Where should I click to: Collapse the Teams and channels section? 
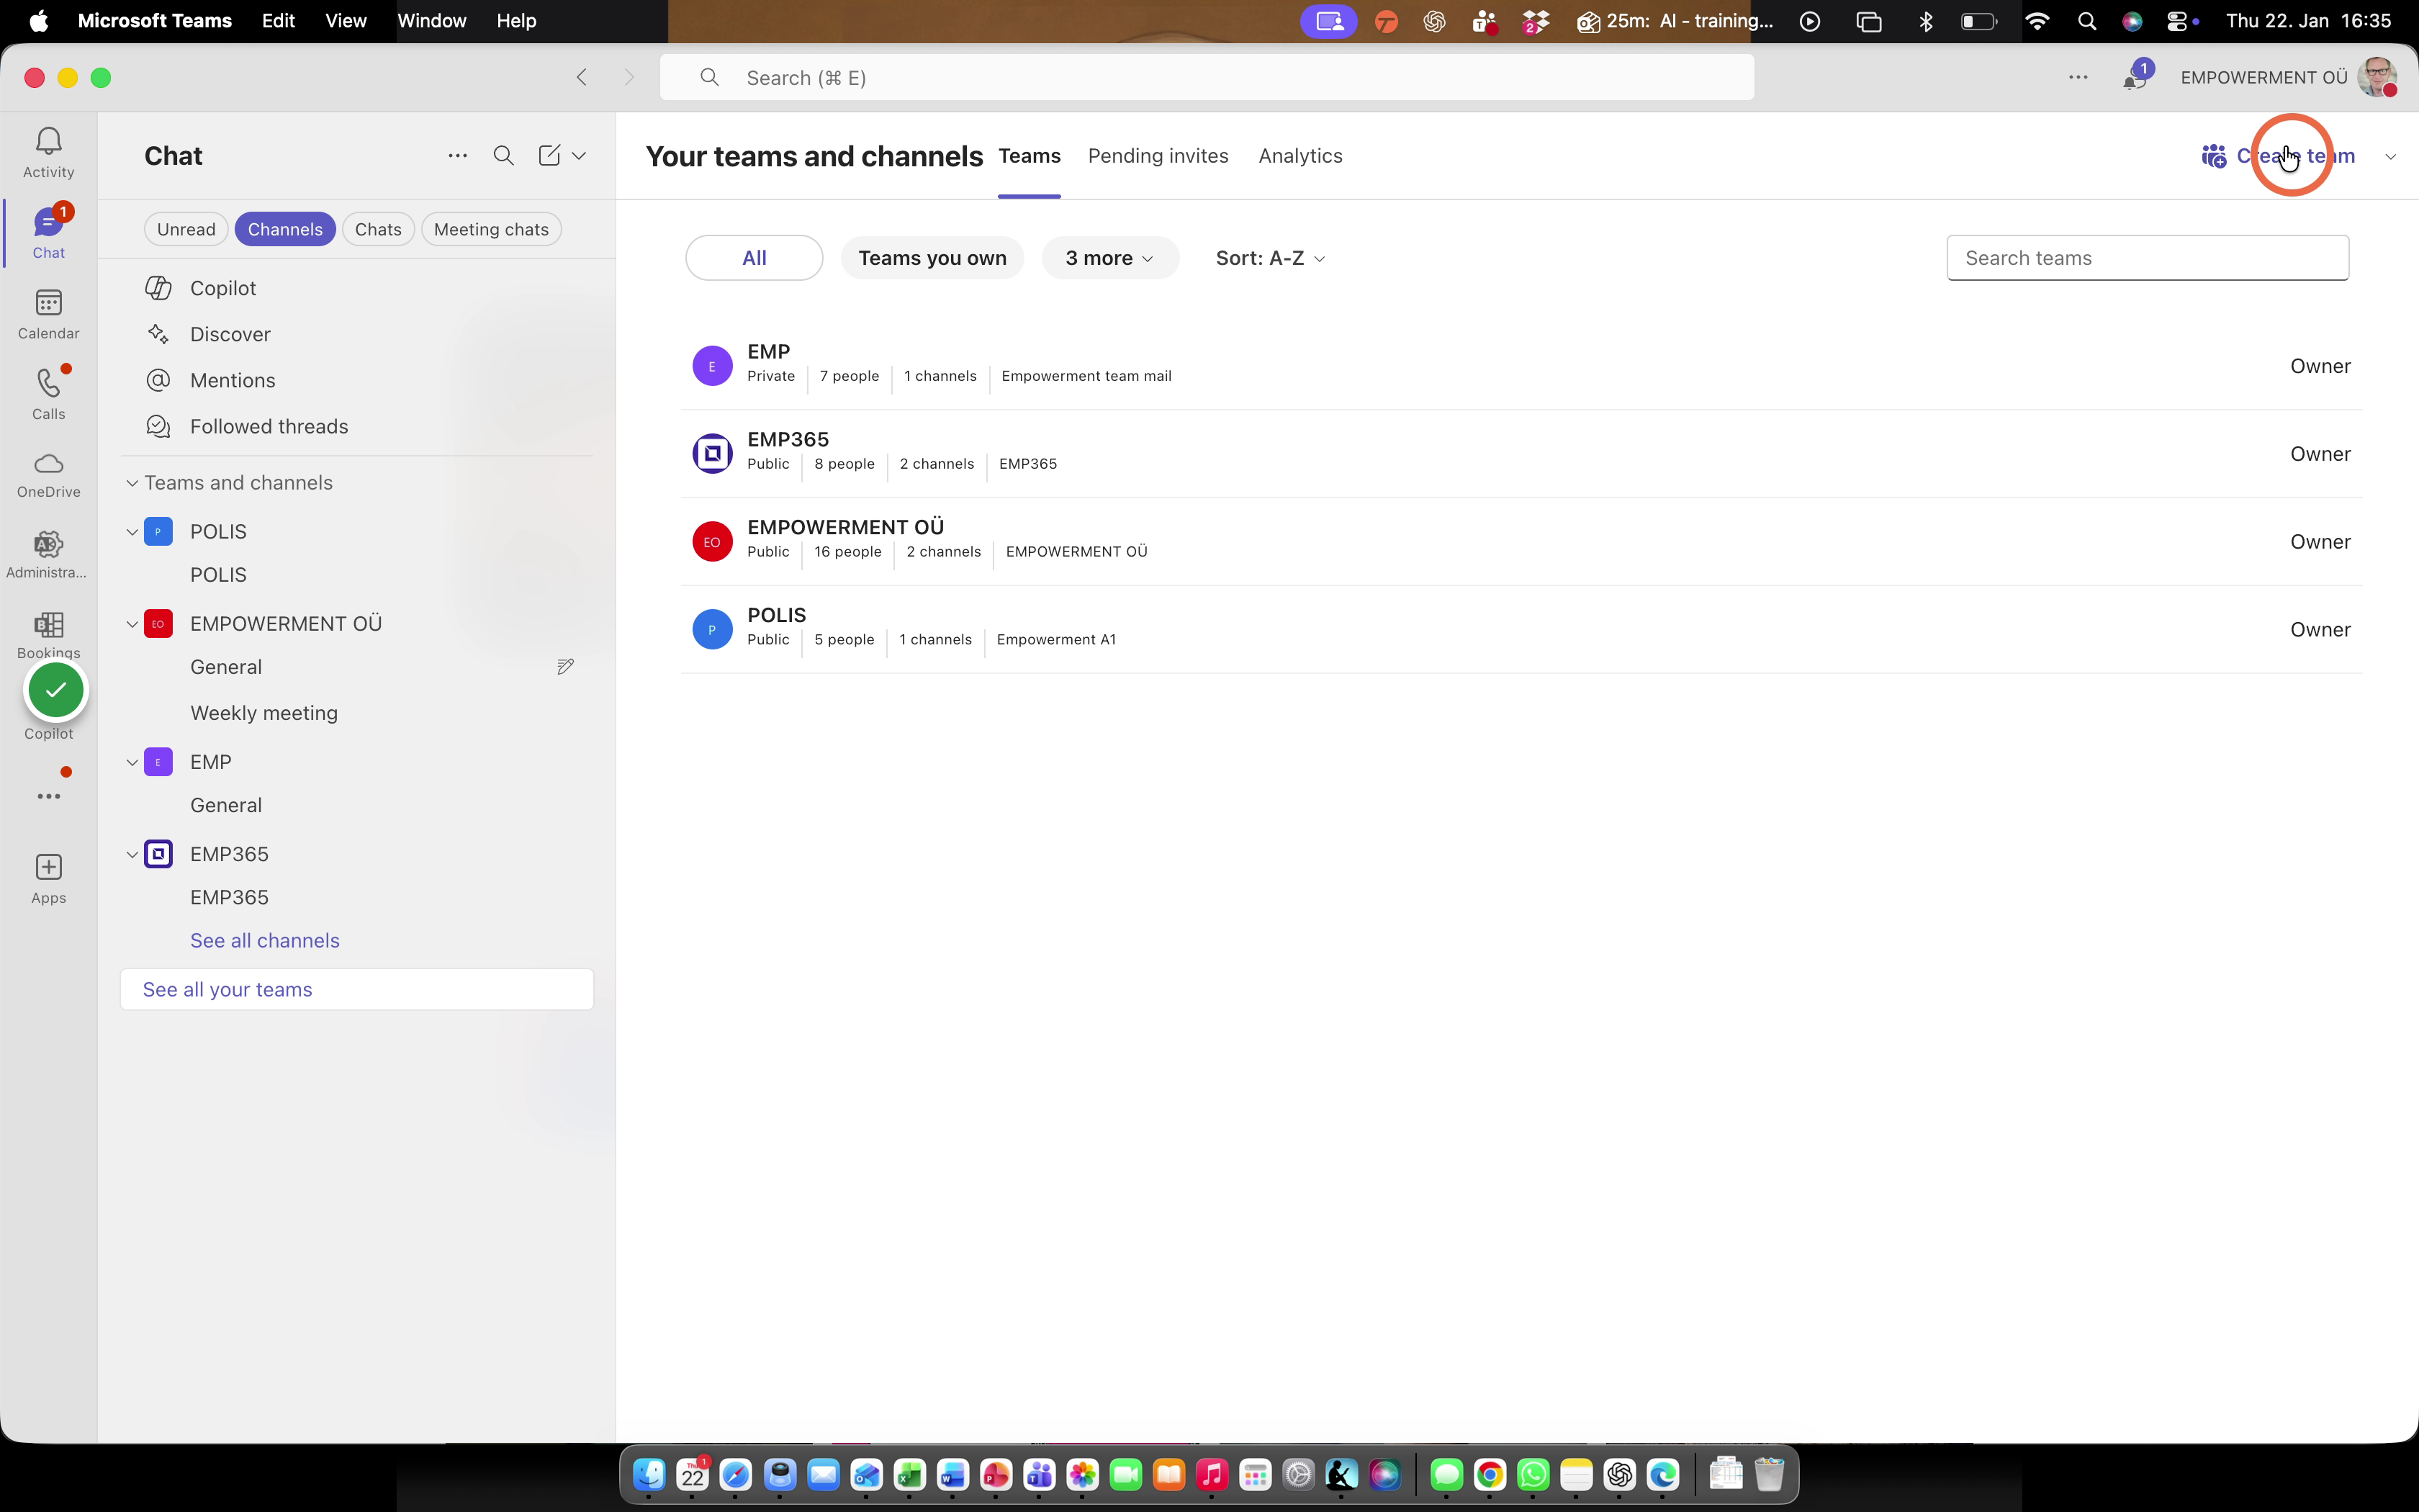click(131, 483)
